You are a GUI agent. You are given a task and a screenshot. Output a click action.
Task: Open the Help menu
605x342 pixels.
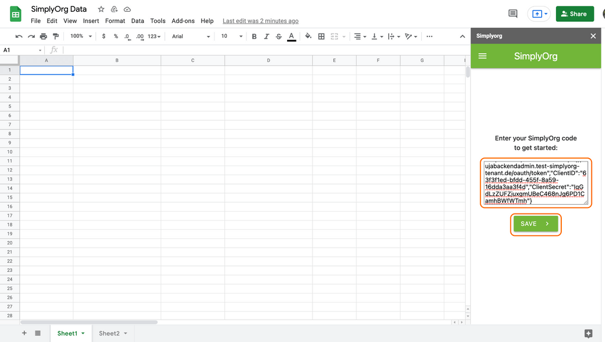(x=207, y=21)
